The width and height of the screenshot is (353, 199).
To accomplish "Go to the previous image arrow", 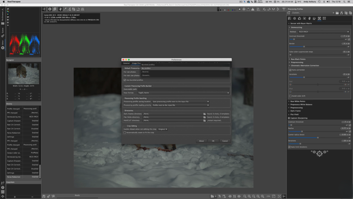I will 230,196.
